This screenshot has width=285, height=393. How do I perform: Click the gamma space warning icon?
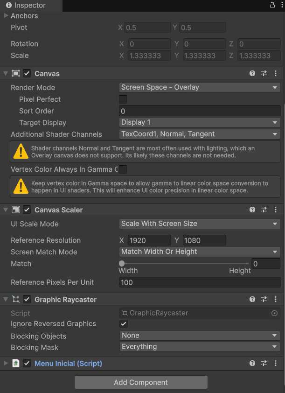tap(21, 187)
